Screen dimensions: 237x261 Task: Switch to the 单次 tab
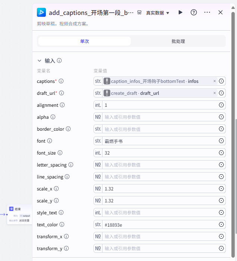click(85, 41)
